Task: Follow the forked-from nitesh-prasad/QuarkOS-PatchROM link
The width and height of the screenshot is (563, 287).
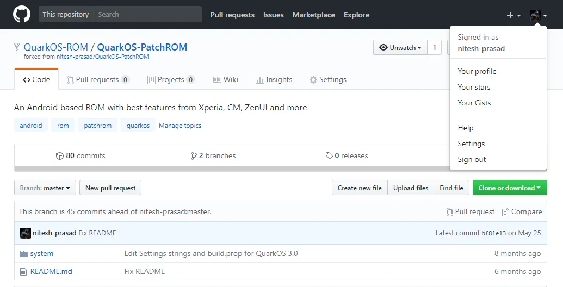Action: pos(103,57)
